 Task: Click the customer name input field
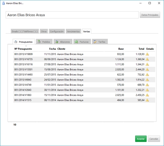(72, 15)
